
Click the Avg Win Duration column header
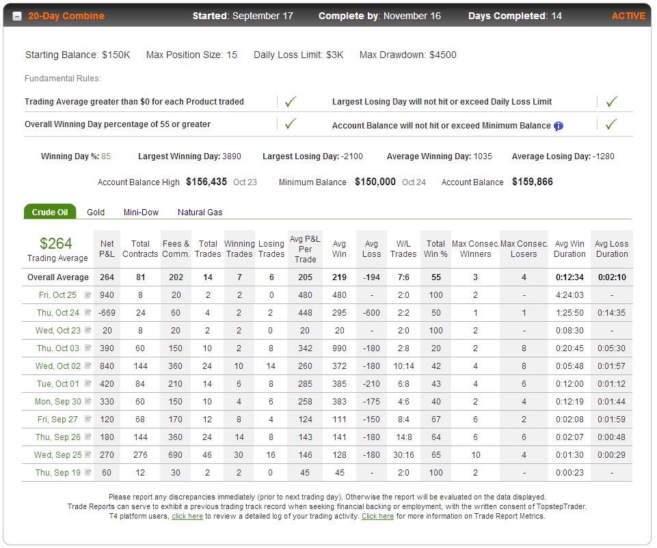click(569, 249)
